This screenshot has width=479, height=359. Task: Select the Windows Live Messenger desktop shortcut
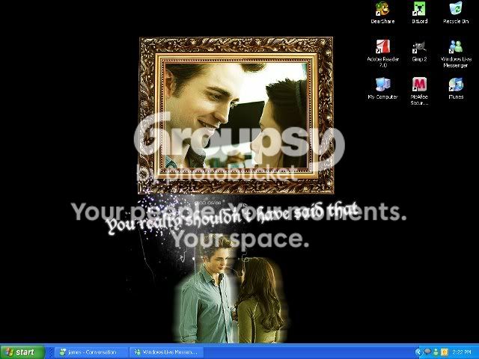click(x=456, y=54)
